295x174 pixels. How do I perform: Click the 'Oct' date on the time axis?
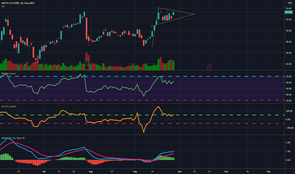click(x=180, y=171)
